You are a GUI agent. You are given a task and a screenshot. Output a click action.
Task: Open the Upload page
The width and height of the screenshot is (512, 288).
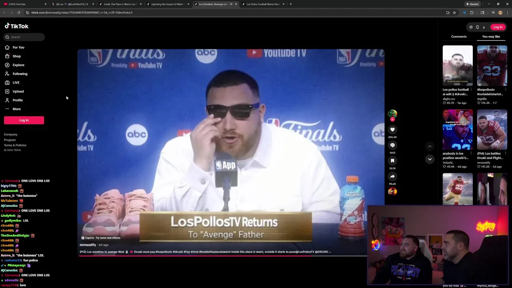[x=14, y=91]
